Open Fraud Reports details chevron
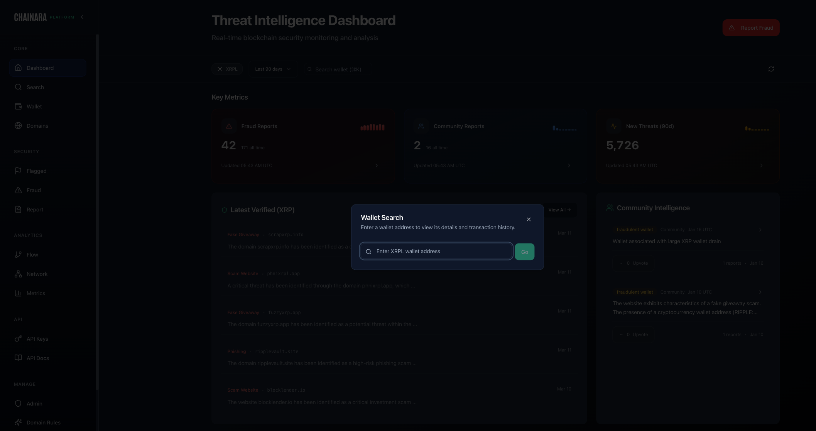 click(x=377, y=166)
